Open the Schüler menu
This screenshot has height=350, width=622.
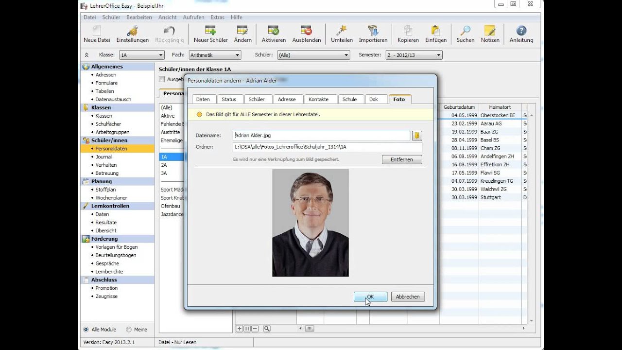pos(111,17)
